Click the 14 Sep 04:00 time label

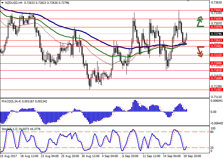click(172, 156)
